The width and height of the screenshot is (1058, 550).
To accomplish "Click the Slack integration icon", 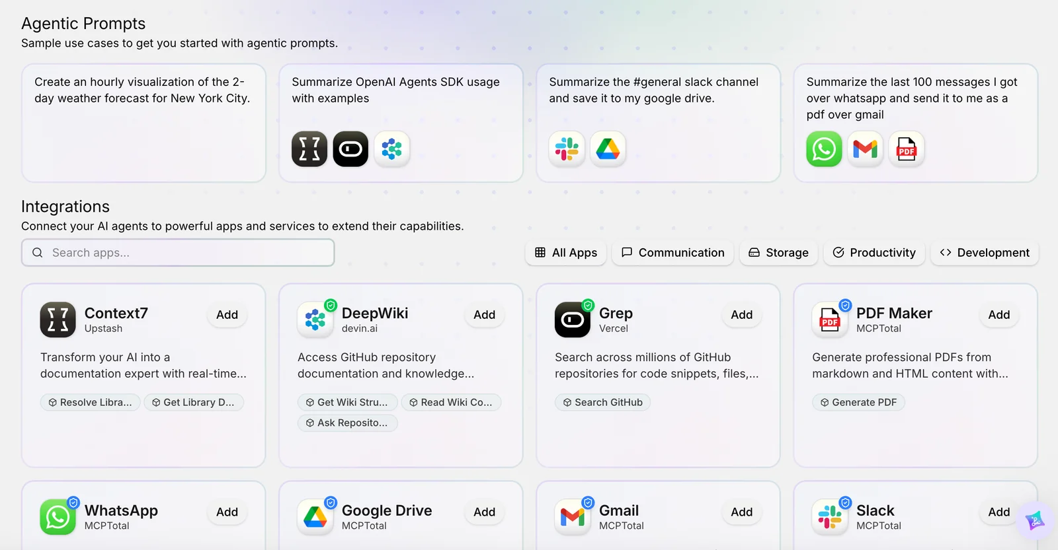I will [830, 517].
